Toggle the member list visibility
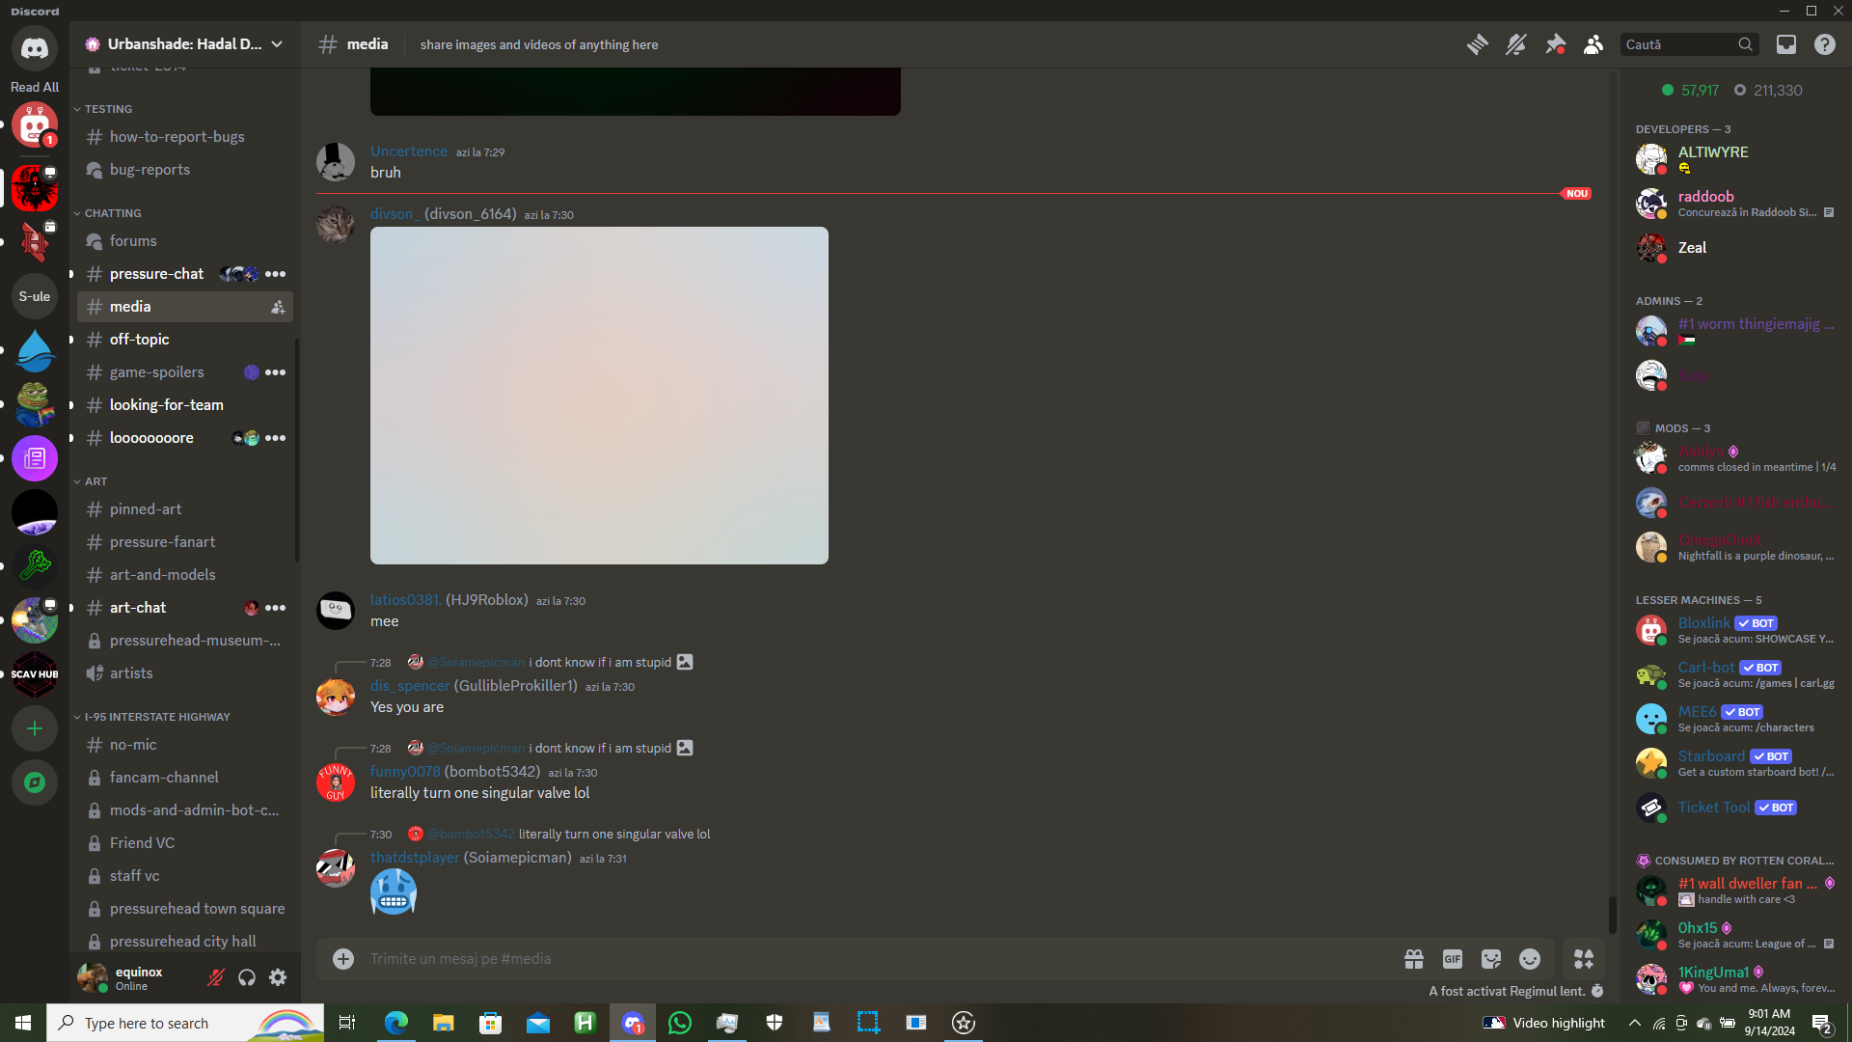The image size is (1852, 1042). pyautogui.click(x=1593, y=44)
